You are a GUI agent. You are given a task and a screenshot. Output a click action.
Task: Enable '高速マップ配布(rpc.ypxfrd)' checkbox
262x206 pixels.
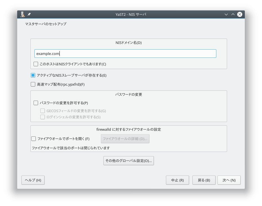[33, 84]
